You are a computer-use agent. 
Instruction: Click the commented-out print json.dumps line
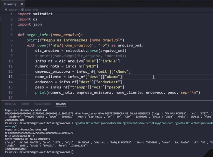coord(81,56)
